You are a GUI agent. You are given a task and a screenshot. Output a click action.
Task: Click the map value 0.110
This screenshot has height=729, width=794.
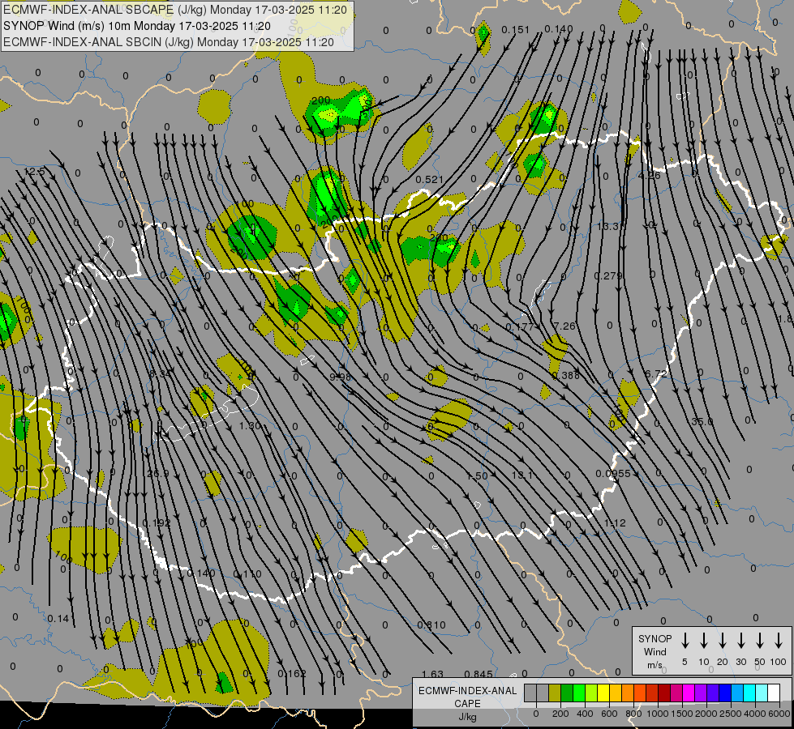[247, 574]
